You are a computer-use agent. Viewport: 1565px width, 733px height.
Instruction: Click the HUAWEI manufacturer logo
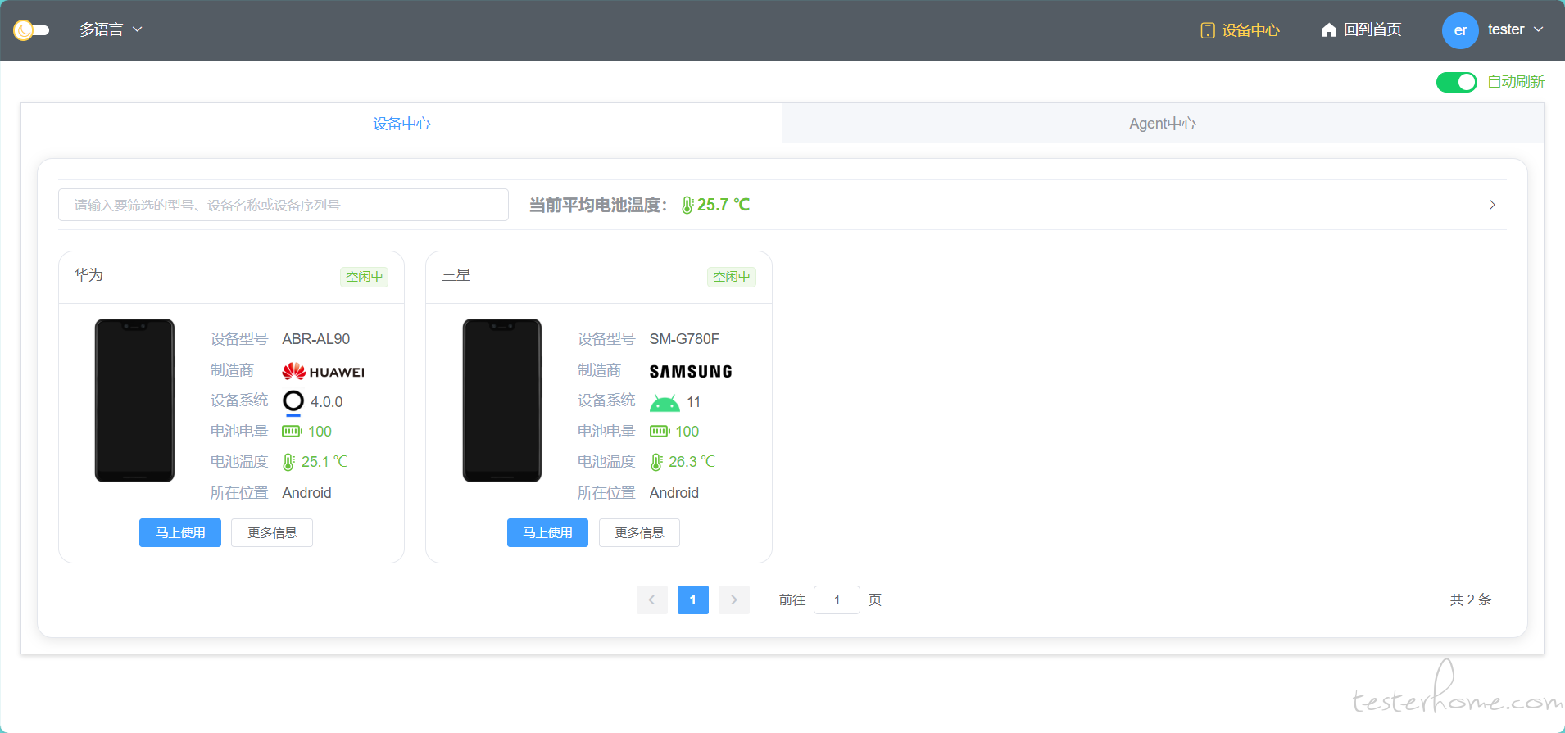coord(323,372)
